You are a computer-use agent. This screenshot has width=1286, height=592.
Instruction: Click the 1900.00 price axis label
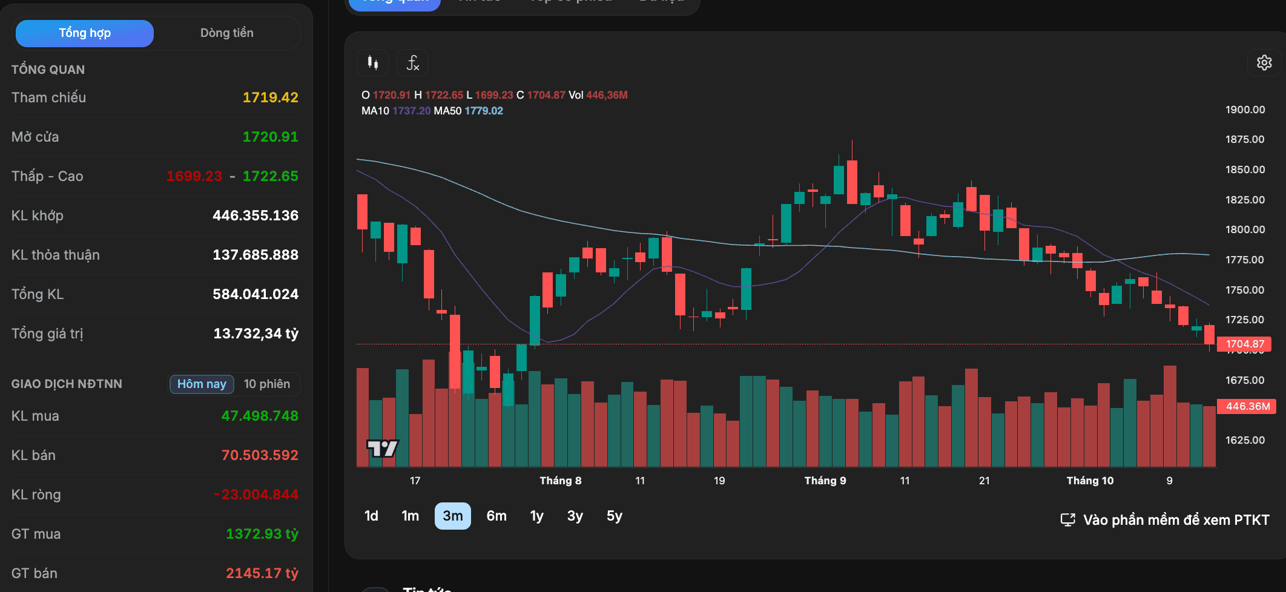pyautogui.click(x=1245, y=110)
